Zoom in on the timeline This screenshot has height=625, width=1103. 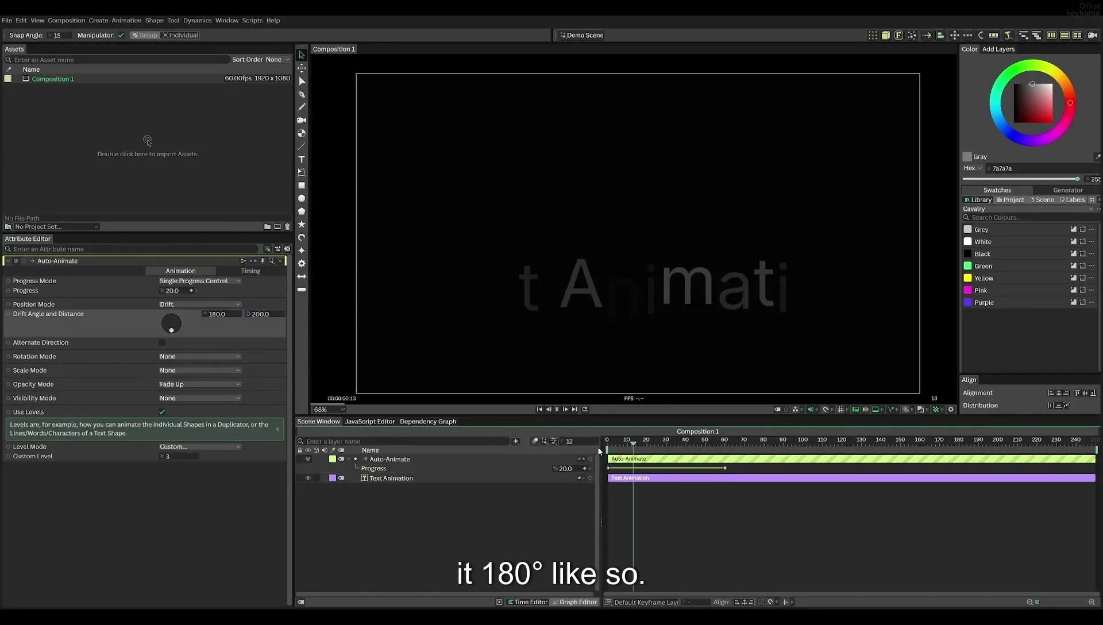1092,602
